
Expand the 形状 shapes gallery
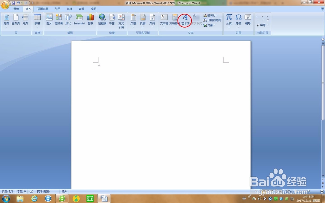pos(68,21)
